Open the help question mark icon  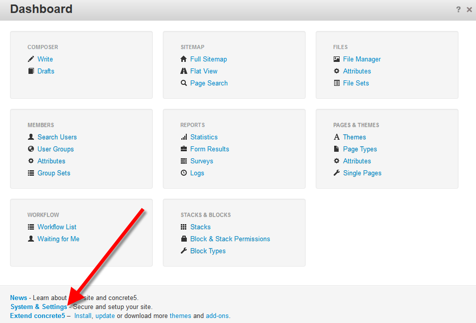pos(458,9)
